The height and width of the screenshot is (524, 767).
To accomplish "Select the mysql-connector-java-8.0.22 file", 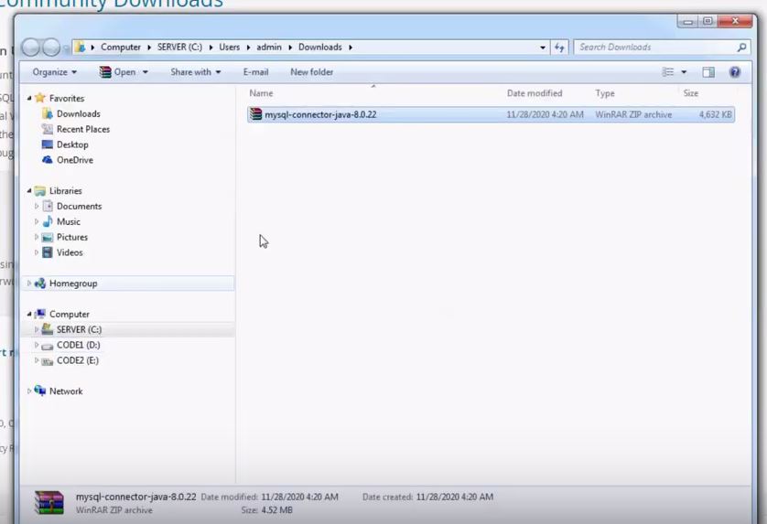I will point(491,115).
